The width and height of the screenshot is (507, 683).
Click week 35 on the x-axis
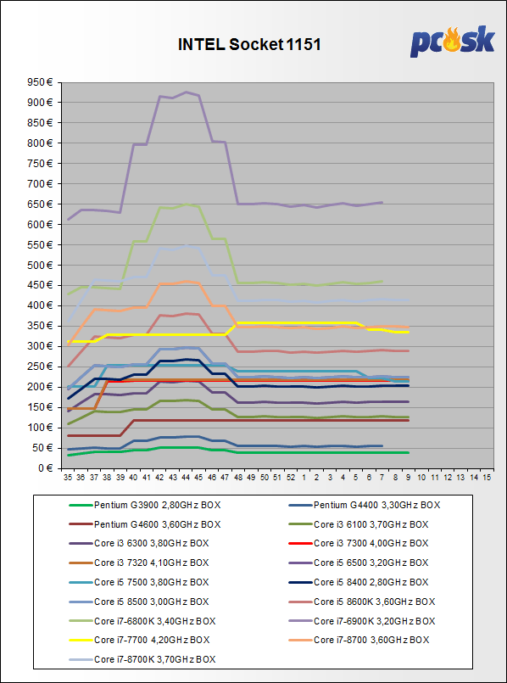(x=68, y=478)
